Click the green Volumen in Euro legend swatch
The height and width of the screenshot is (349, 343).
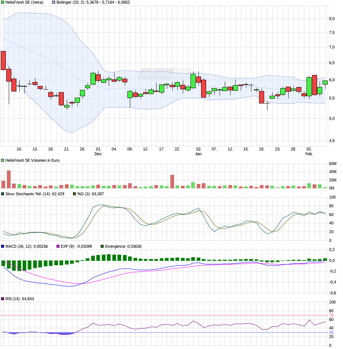[3, 160]
